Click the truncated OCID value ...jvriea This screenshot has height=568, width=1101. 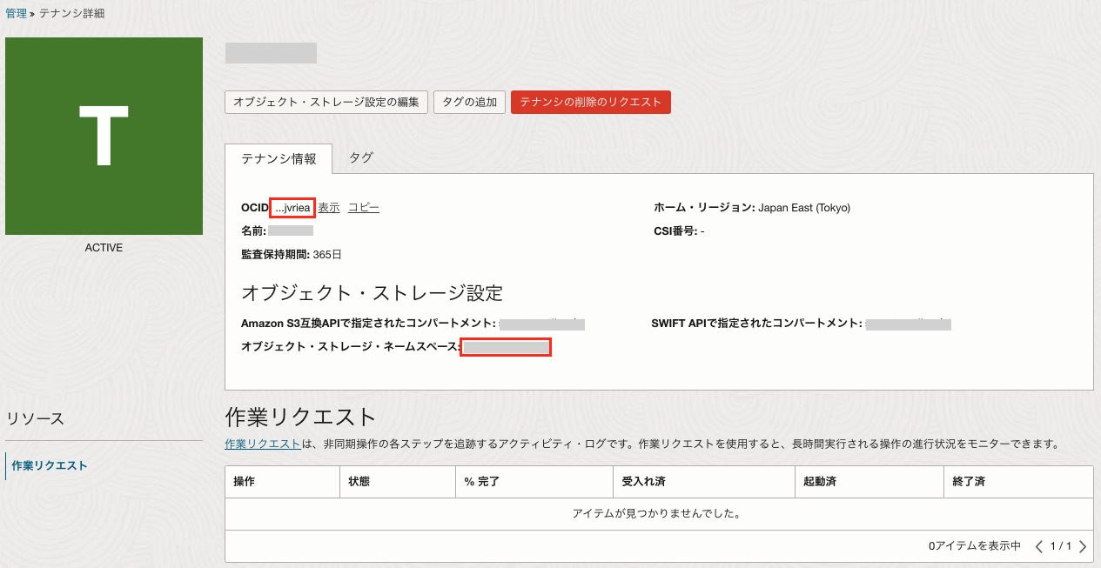click(x=292, y=208)
